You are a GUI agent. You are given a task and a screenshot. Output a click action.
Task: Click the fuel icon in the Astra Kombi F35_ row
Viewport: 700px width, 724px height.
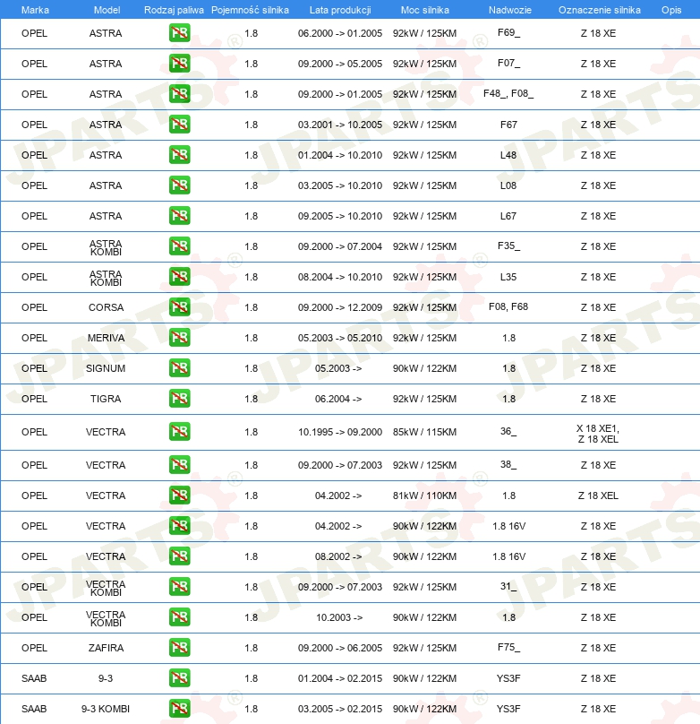click(x=179, y=246)
